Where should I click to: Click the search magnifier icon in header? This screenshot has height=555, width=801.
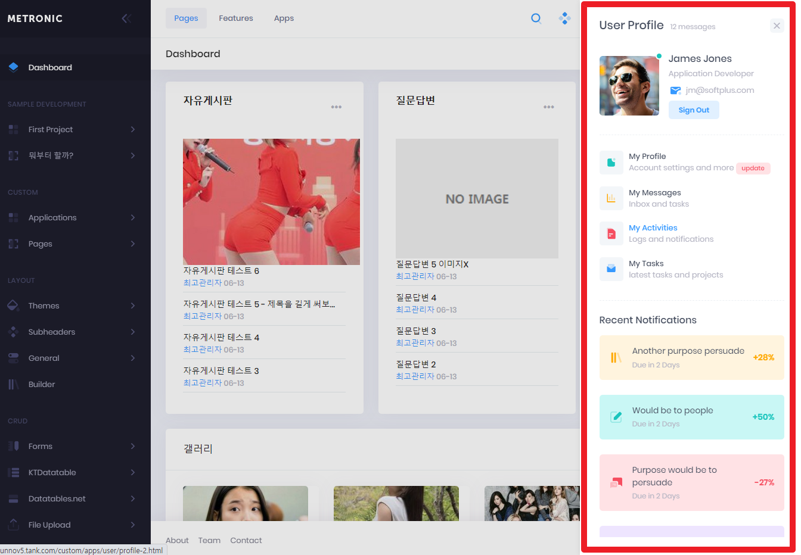(536, 18)
